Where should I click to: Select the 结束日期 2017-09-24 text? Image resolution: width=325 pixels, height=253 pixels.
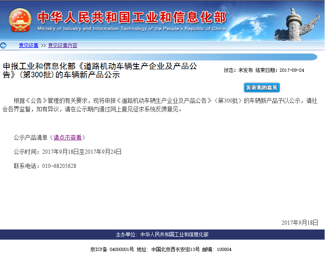[x=280, y=70]
